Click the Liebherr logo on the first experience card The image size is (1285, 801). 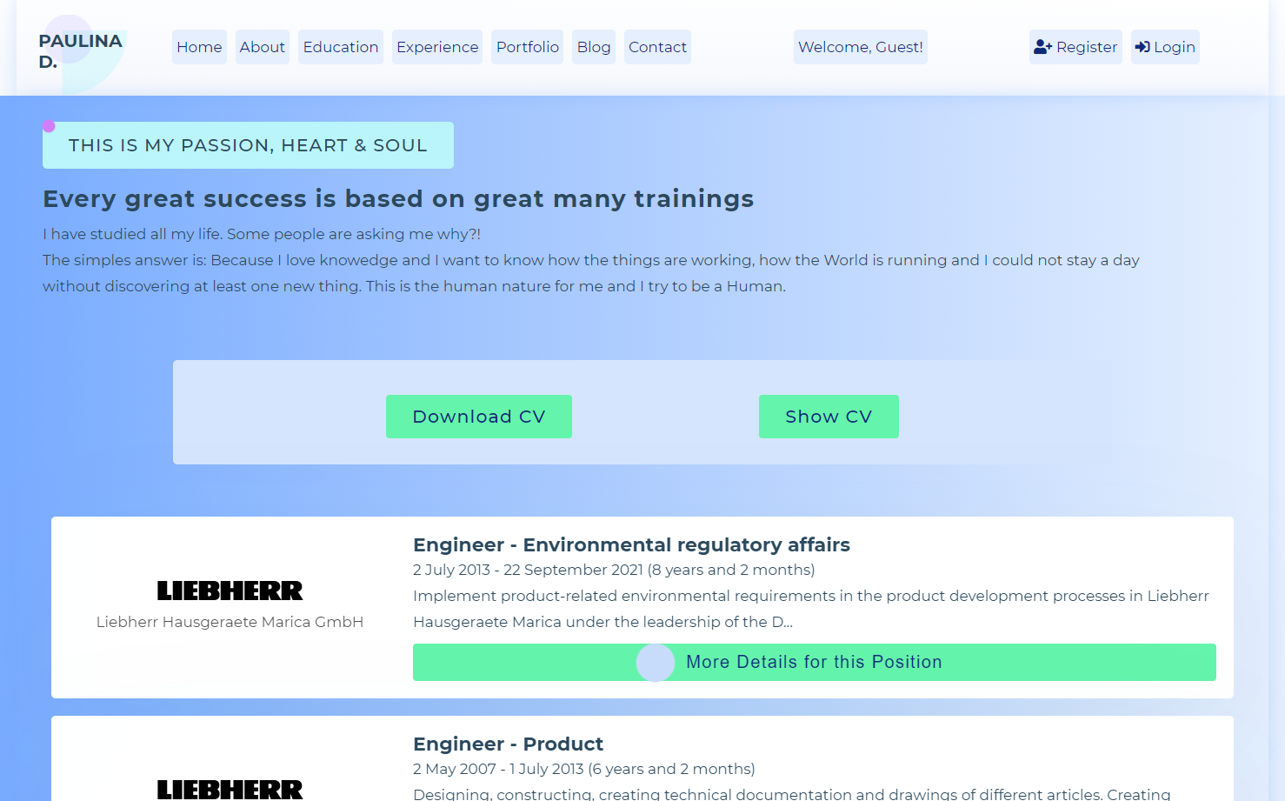[230, 591]
